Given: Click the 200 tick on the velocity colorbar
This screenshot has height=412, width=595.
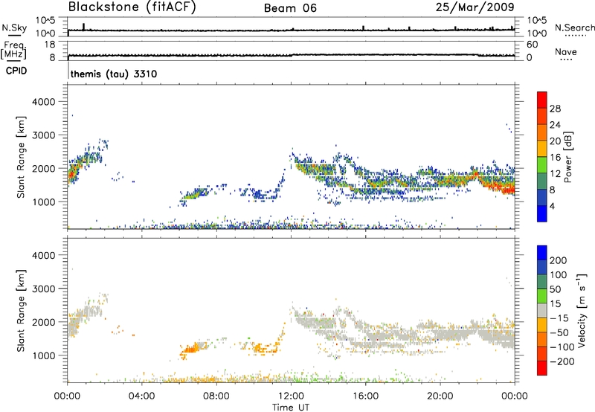Looking at the screenshot, I should point(559,260).
